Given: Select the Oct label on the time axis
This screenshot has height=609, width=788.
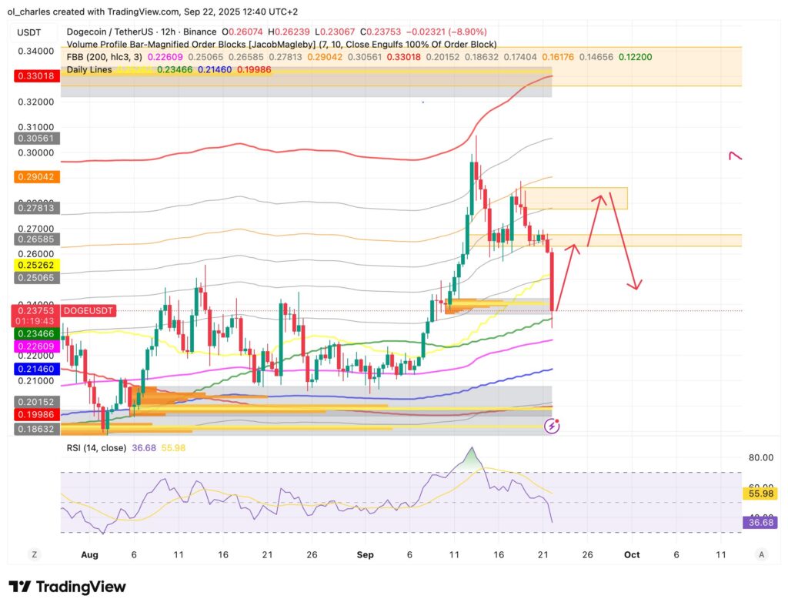Looking at the screenshot, I should 631,554.
